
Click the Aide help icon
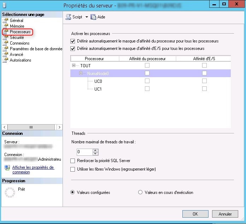tap(93, 17)
